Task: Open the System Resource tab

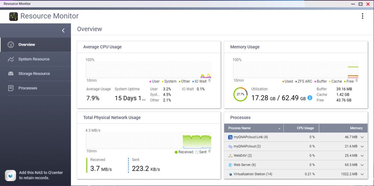Action: pos(34,59)
